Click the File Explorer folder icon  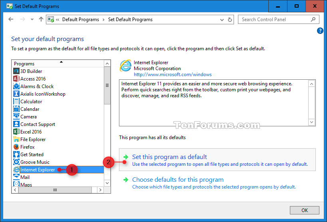pos(16,139)
